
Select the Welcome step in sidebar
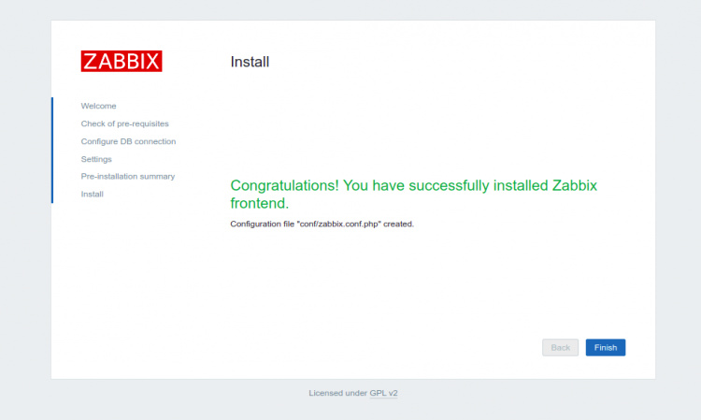99,106
